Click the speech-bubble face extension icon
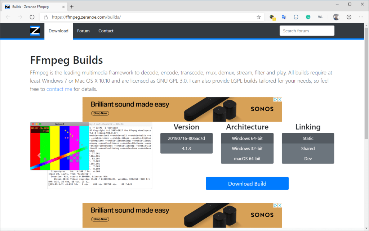The height and width of the screenshot is (231, 369). (296, 17)
